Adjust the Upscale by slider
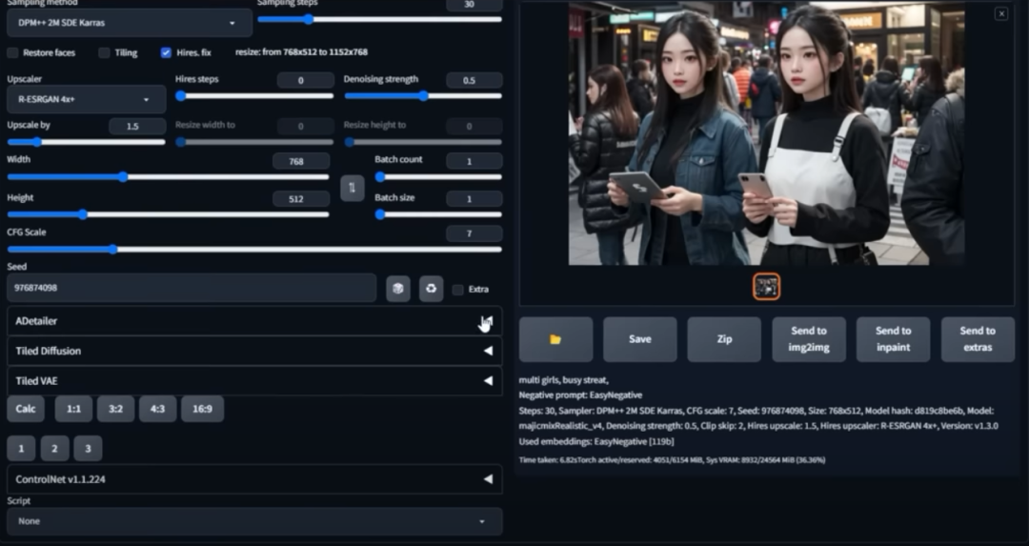The width and height of the screenshot is (1029, 546). (x=86, y=142)
